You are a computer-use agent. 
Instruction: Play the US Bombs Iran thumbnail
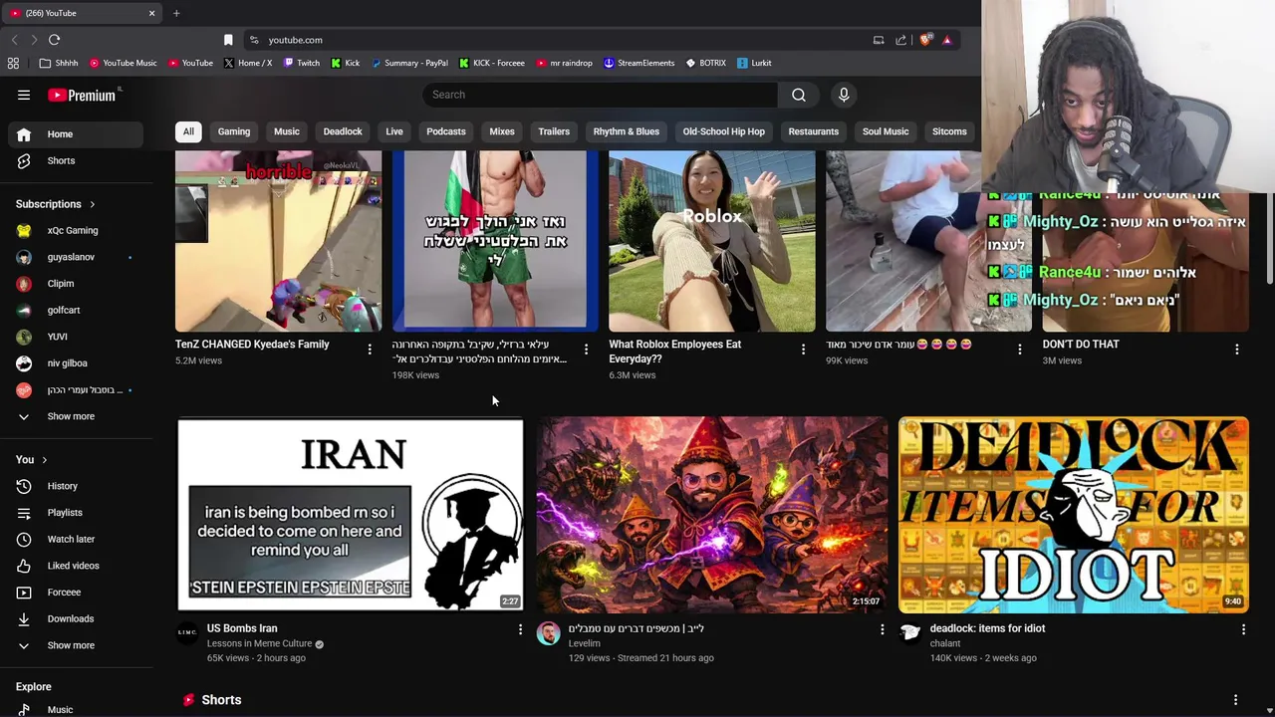[x=351, y=514]
